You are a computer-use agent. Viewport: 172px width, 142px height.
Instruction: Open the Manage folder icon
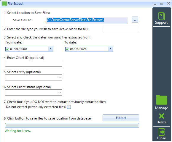[161, 100]
